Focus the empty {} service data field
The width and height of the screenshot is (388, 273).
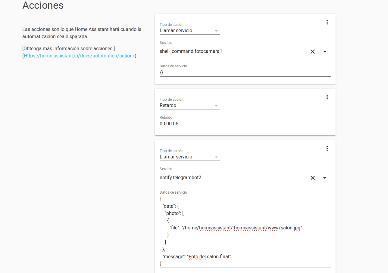point(241,72)
